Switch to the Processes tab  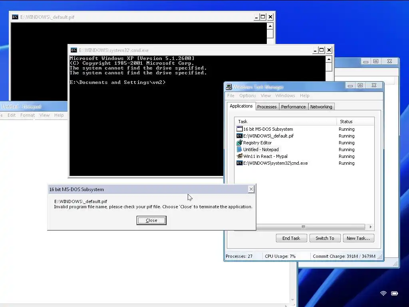pos(266,106)
